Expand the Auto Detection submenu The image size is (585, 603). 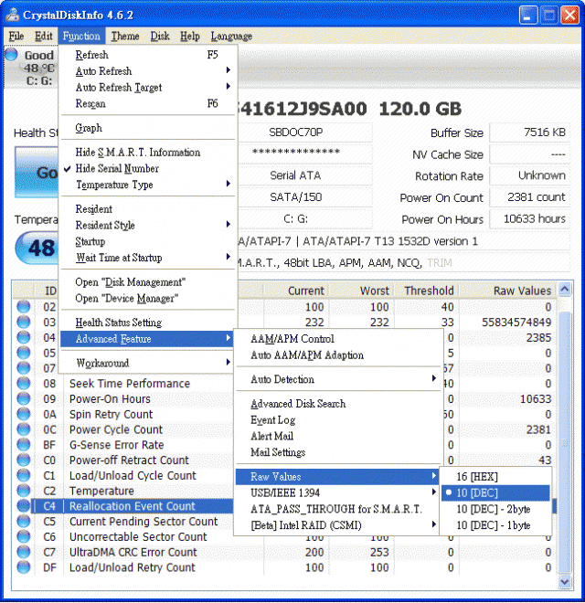[x=338, y=379]
